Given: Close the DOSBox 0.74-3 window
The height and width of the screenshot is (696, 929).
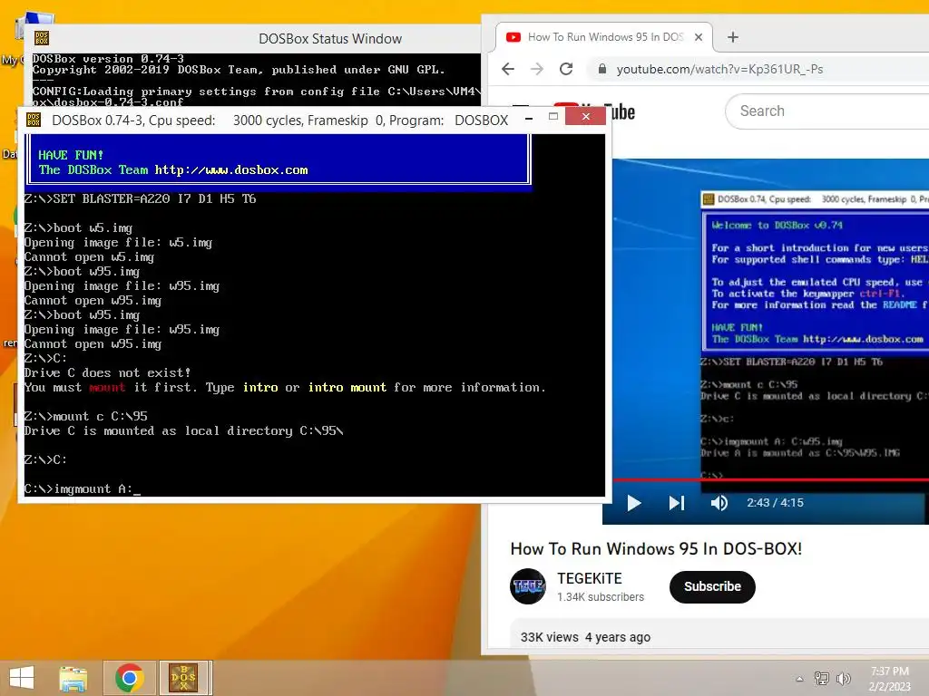Looking at the screenshot, I should click(x=585, y=117).
